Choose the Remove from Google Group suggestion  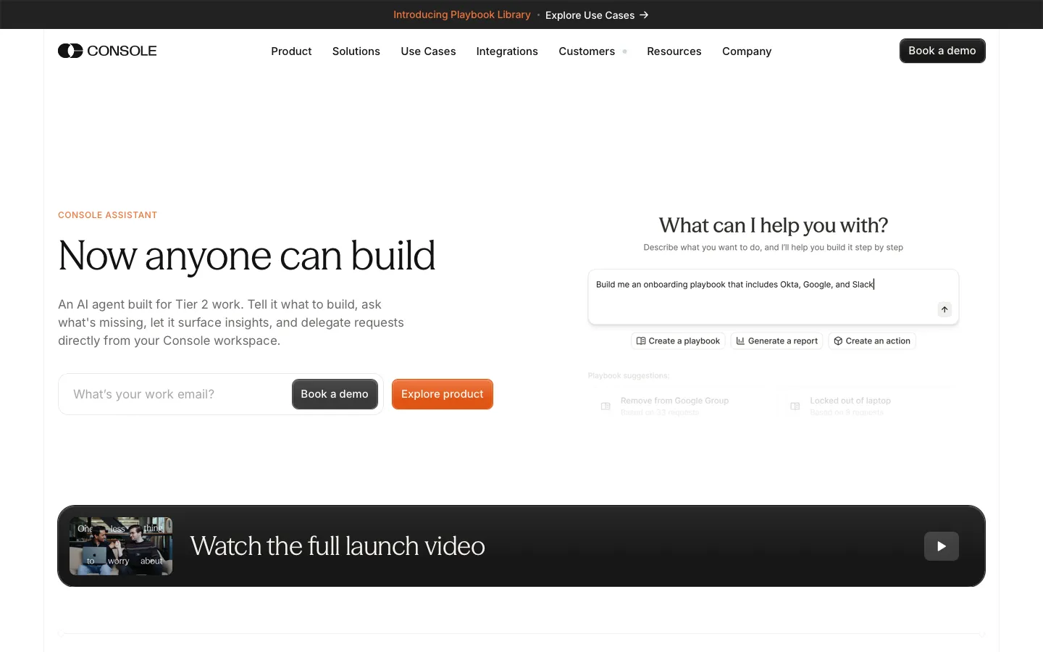coord(674,406)
